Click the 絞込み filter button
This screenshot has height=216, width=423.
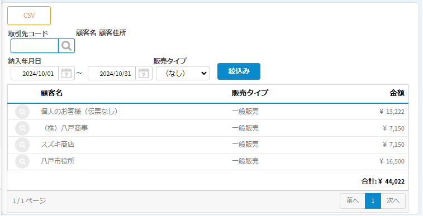pos(239,71)
